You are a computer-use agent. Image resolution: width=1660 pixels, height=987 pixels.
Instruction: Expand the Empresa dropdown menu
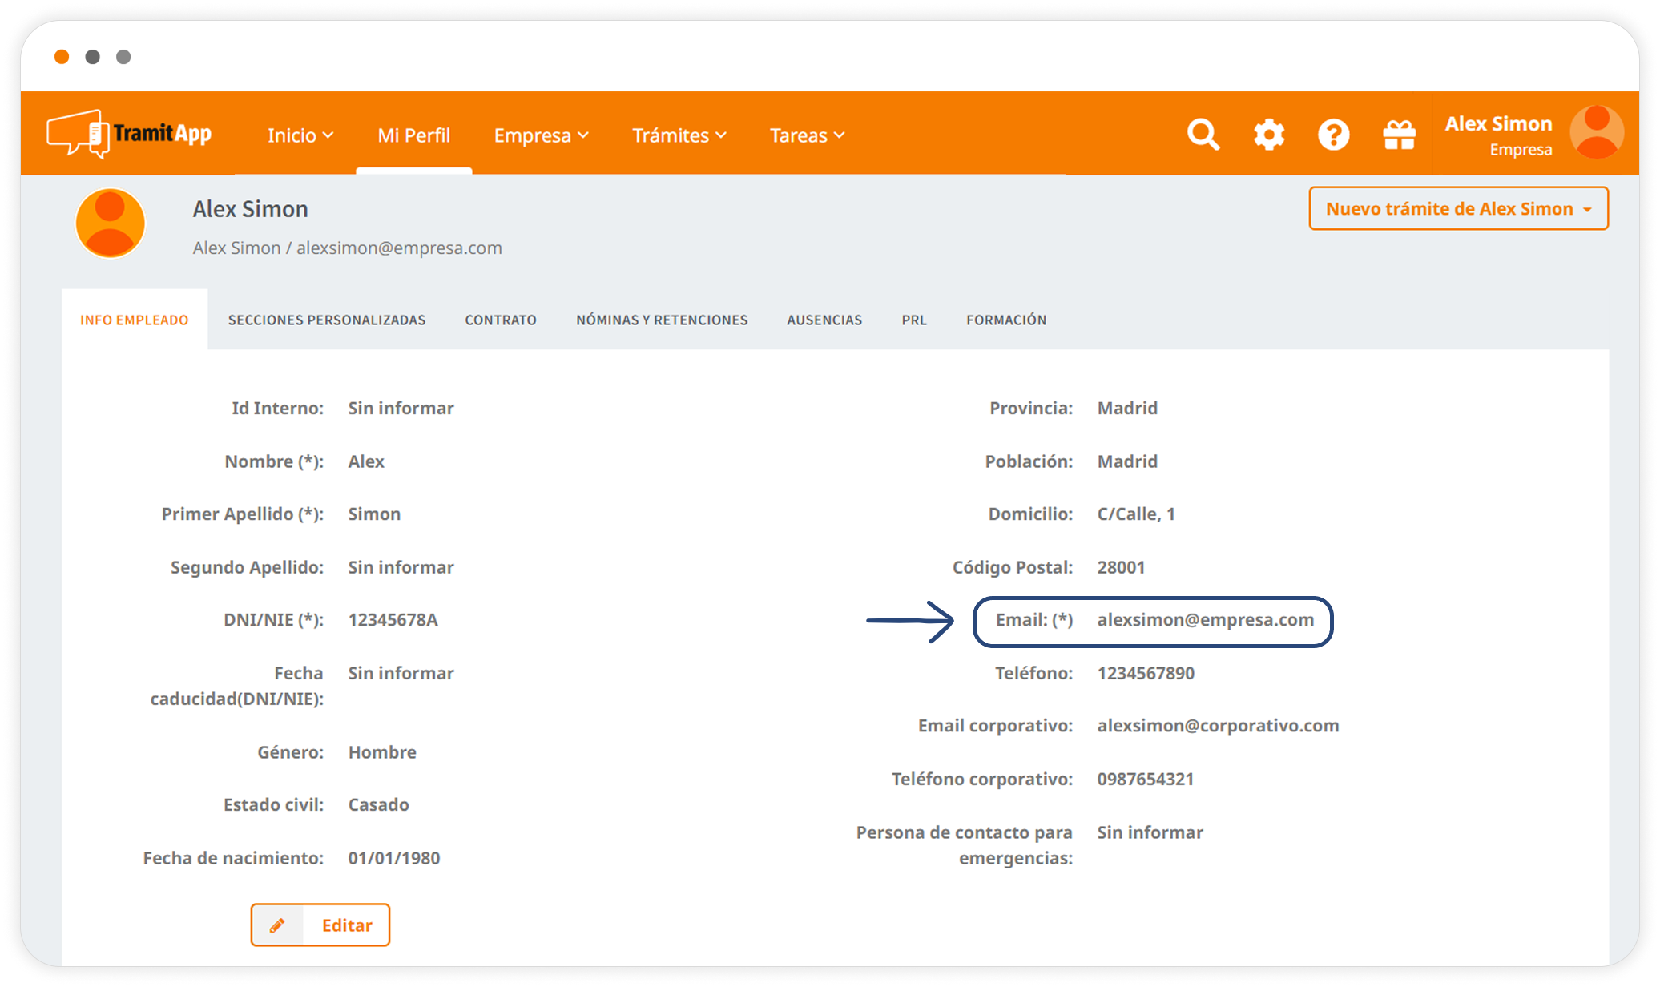(541, 135)
